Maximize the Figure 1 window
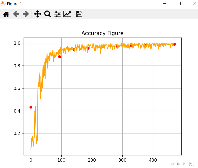Image resolution: width=198 pixels, height=168 pixels. tap(179, 4)
